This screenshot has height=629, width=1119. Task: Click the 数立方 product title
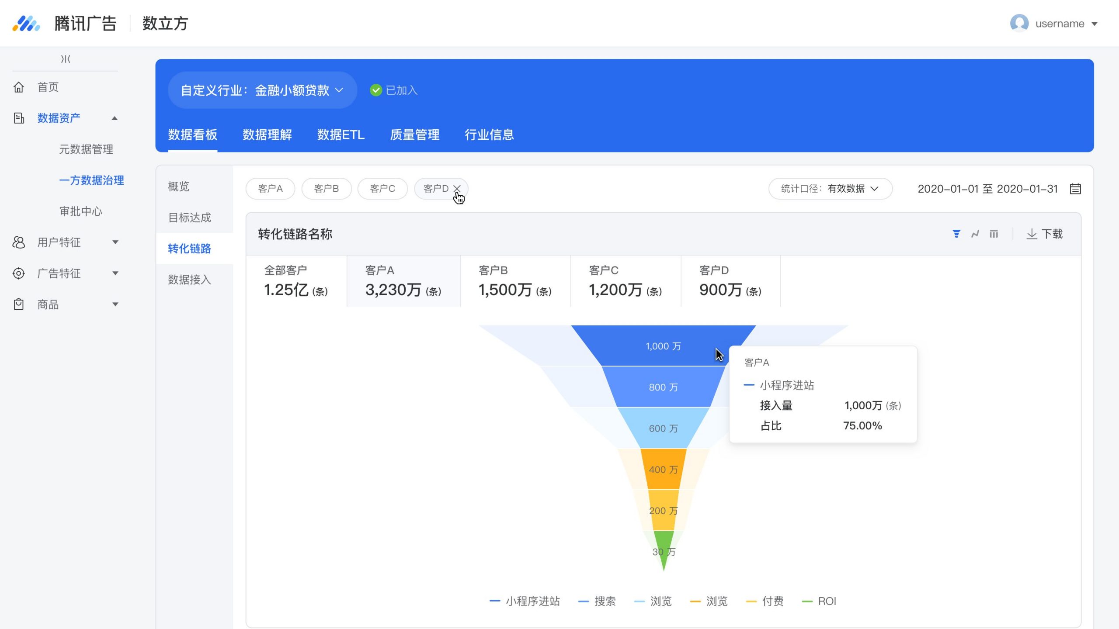pos(165,24)
